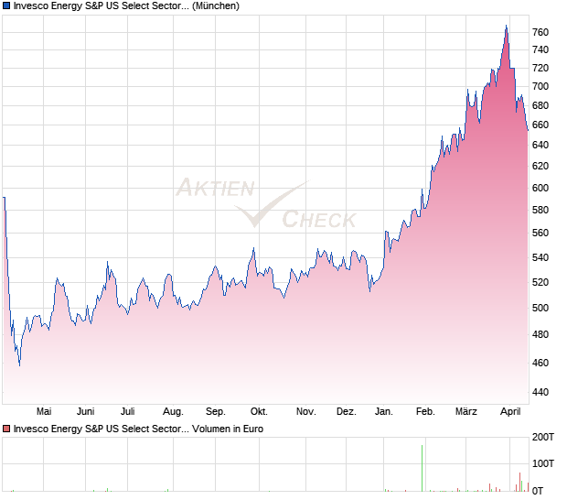Click the 460 price axis value
The width and height of the screenshot is (567, 500).
tap(540, 363)
